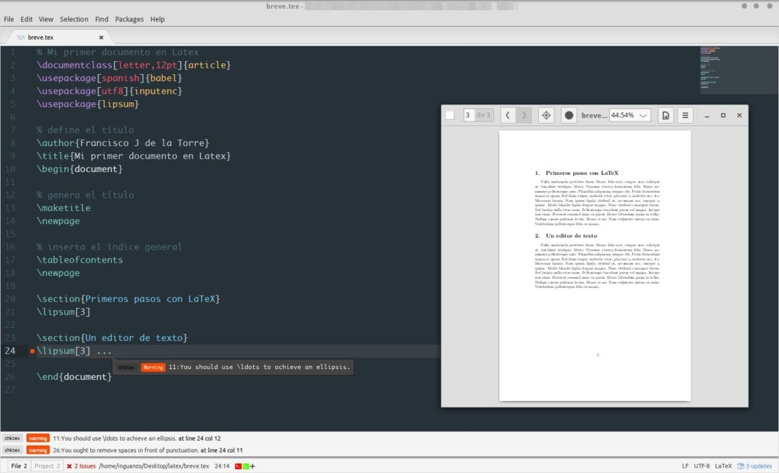The image size is (779, 473).
Task: Click the previous page arrow in PDF viewer
Action: (508, 114)
